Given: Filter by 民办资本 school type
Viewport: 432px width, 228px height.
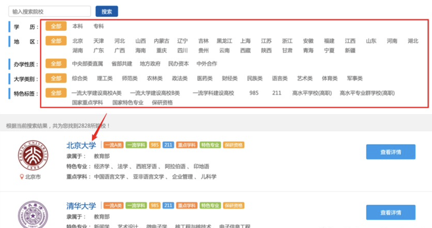Looking at the screenshot, I should pyautogui.click(x=178, y=64).
